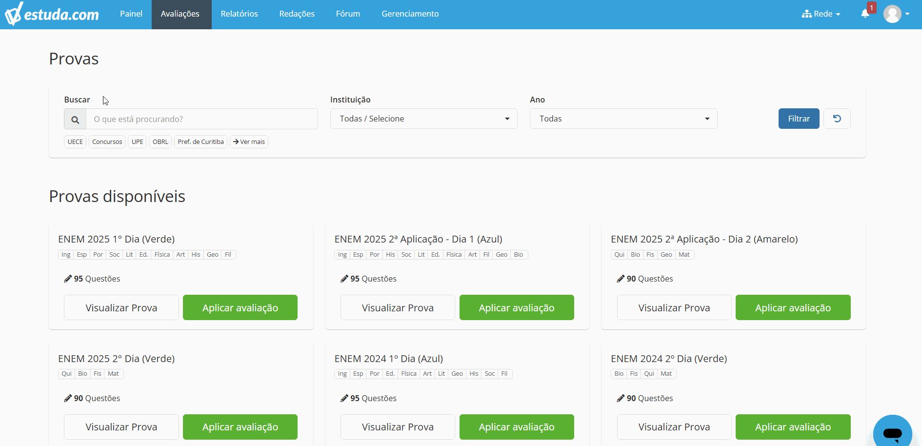
Task: Select the UECE quick filter tag
Action: pyautogui.click(x=75, y=142)
